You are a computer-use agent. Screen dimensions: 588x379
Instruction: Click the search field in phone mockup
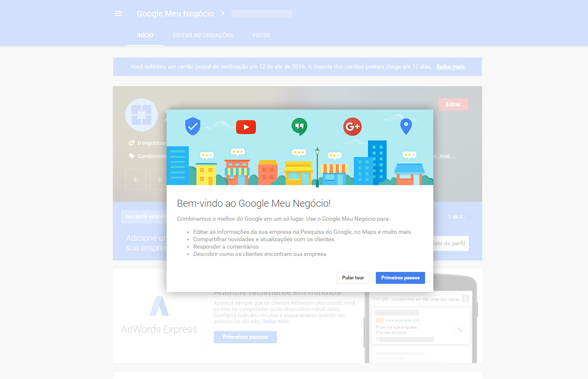pos(426,299)
